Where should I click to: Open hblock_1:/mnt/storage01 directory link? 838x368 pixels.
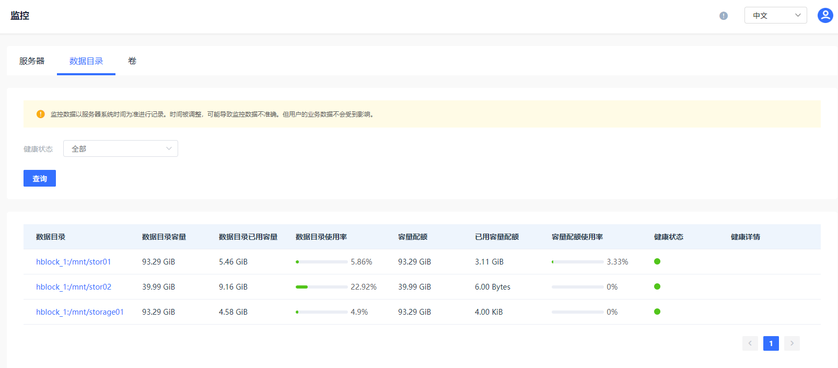tap(80, 312)
